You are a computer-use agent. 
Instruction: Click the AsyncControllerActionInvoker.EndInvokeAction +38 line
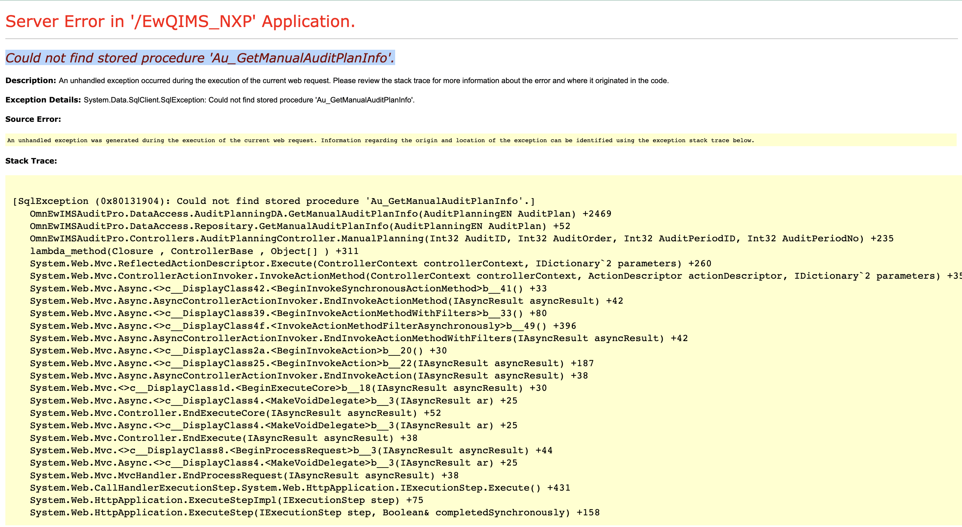tap(309, 375)
